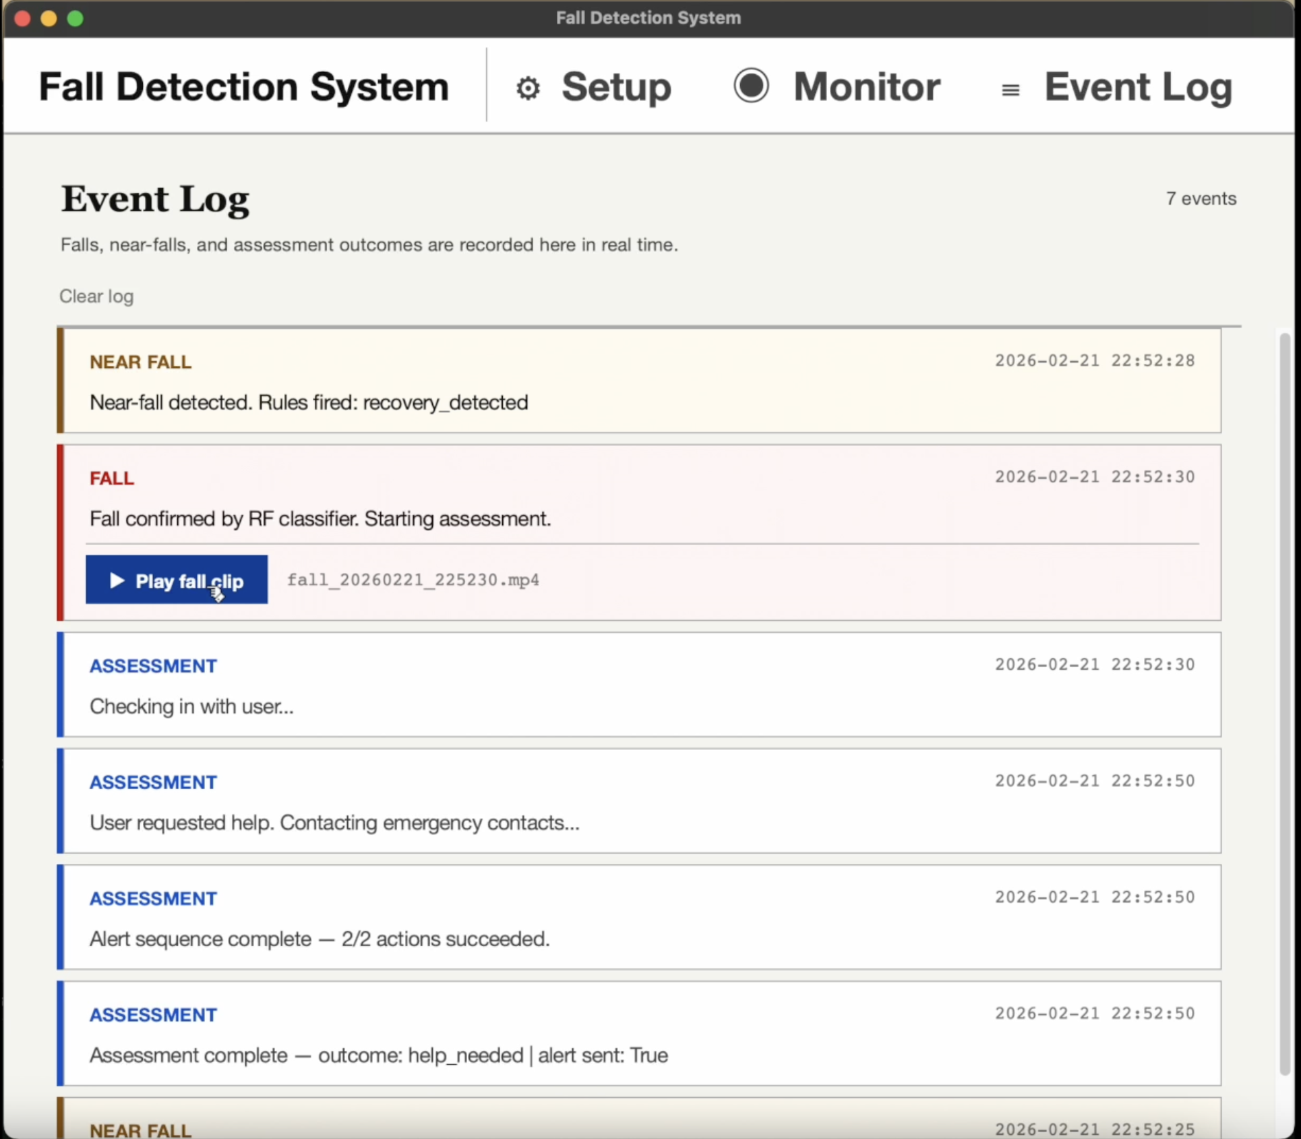Viewport: 1301px width, 1139px height.
Task: Click the Event Log hamburger icon
Action: pyautogui.click(x=1010, y=90)
